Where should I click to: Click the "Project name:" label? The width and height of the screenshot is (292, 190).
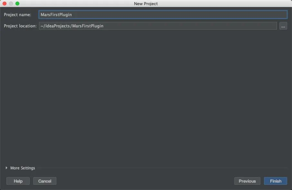point(17,14)
